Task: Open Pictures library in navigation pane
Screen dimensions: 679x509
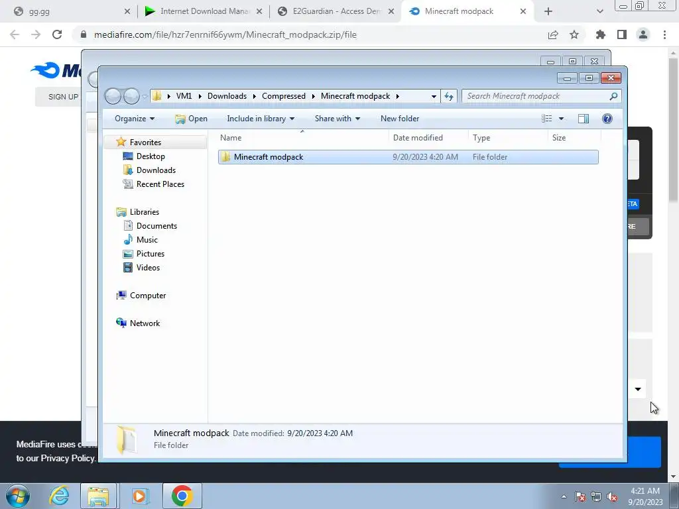Action: pos(151,254)
